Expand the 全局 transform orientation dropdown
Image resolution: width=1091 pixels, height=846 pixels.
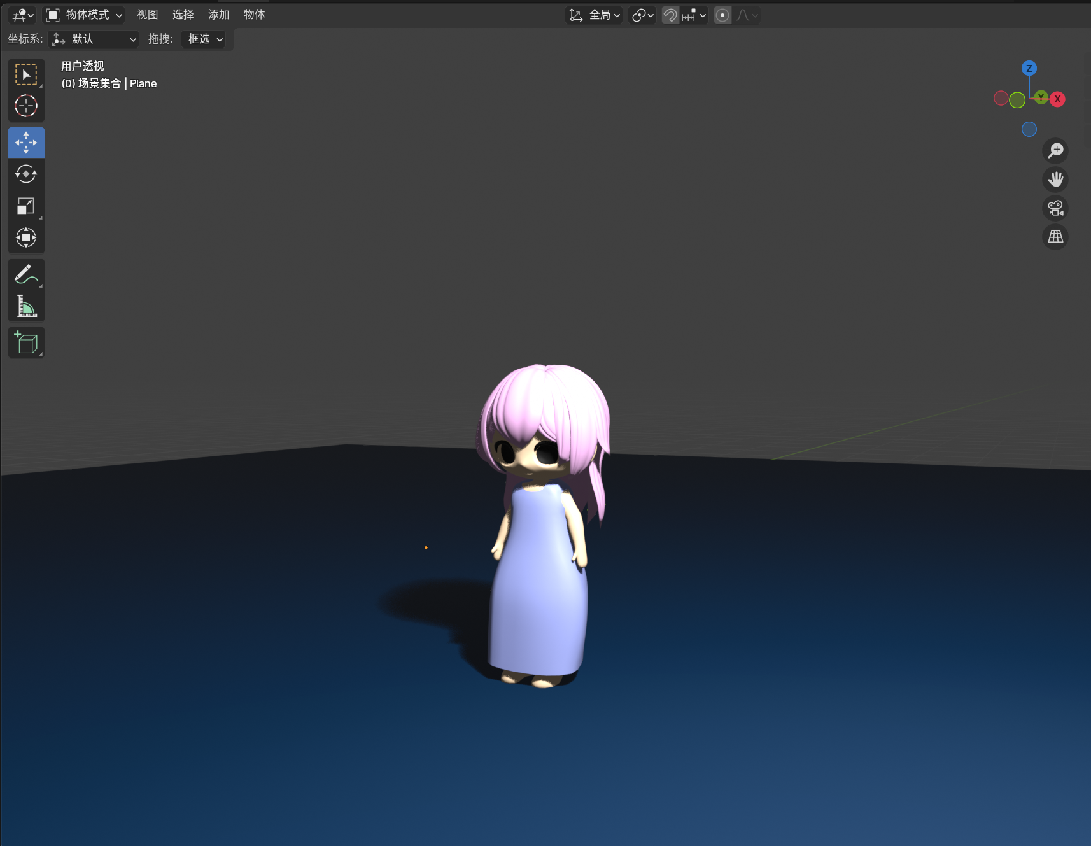click(595, 15)
